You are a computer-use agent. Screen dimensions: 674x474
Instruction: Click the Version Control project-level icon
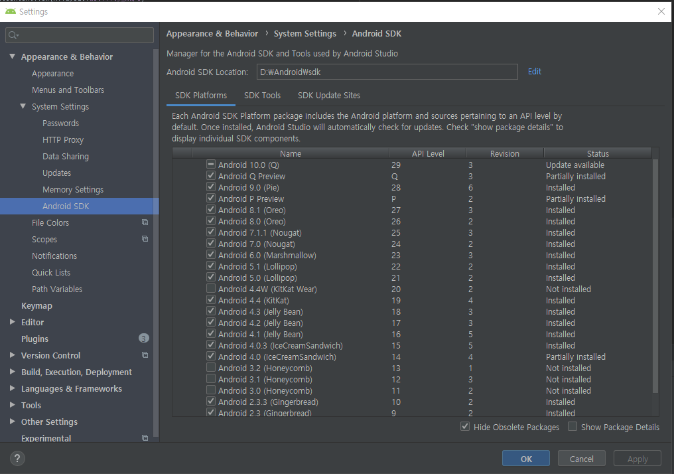coord(145,355)
